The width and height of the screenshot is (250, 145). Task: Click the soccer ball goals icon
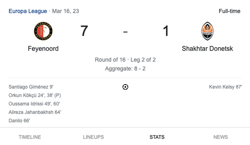click(125, 87)
